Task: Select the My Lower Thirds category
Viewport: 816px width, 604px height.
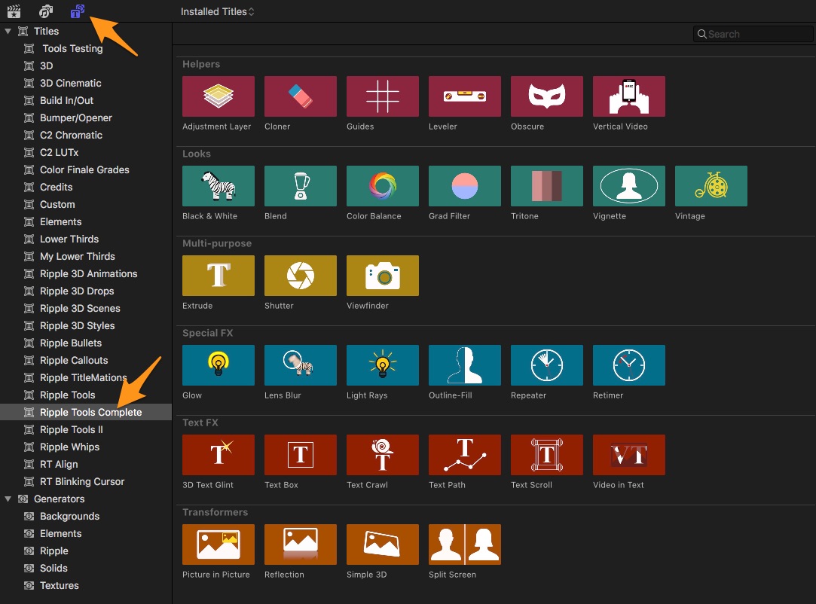Action: pyautogui.click(x=86, y=257)
